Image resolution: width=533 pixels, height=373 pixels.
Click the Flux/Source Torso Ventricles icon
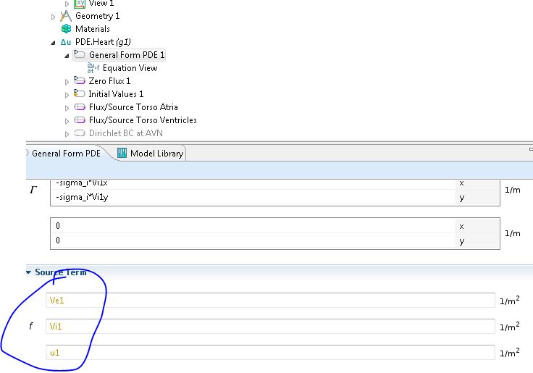(x=80, y=120)
